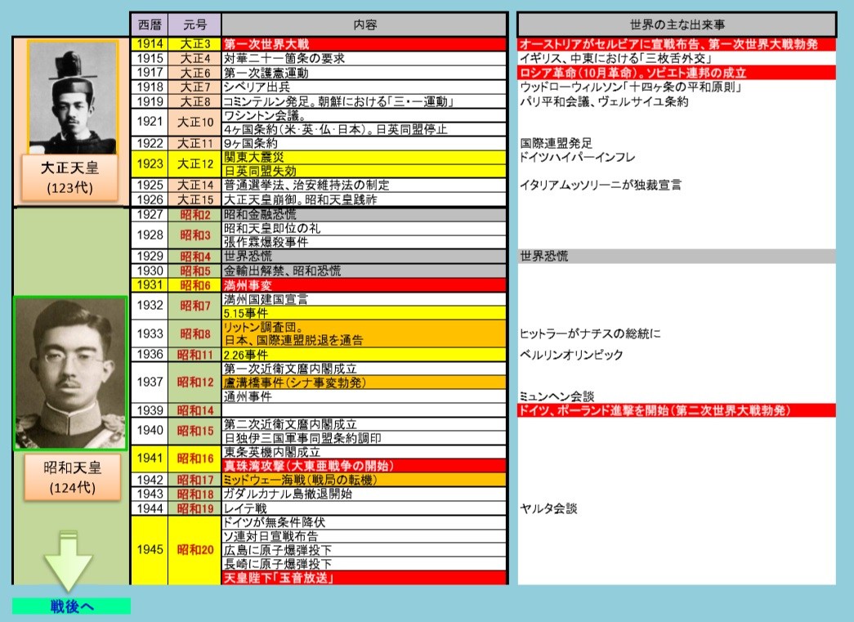Click the 天皇陛下「玉音放送」 entry
The width and height of the screenshot is (854, 622).
tap(364, 578)
